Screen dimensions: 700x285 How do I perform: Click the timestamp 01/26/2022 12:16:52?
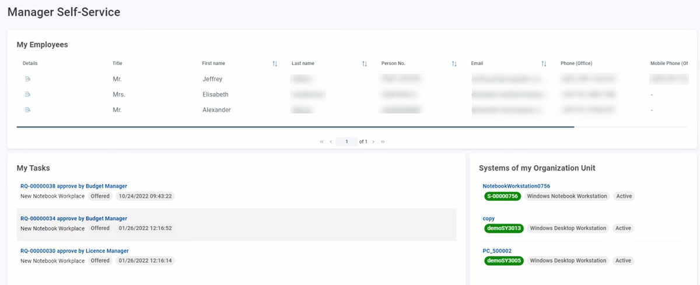click(x=145, y=228)
